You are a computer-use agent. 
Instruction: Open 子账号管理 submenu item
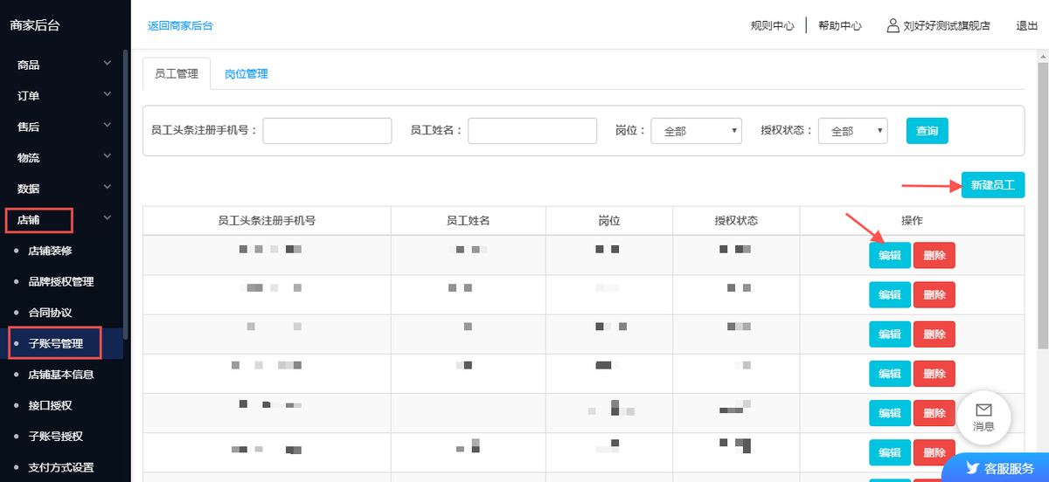pyautogui.click(x=56, y=343)
